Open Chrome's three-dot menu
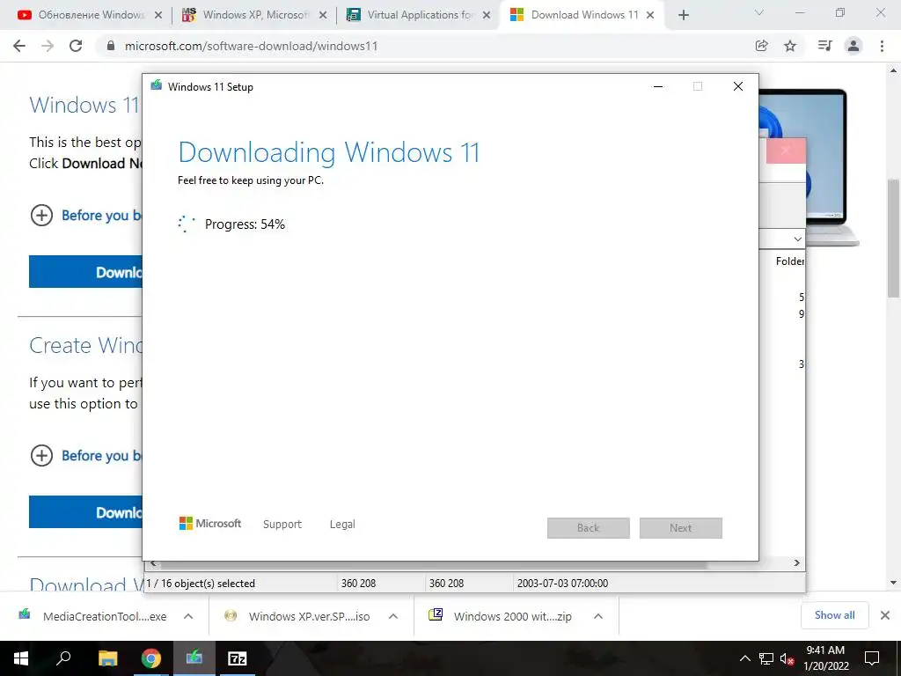This screenshot has width=901, height=676. tap(882, 46)
